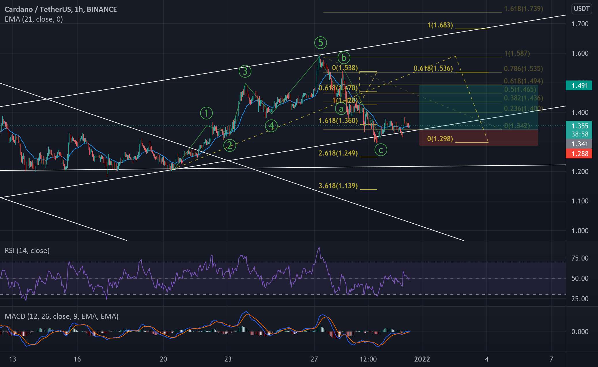This screenshot has height=367, width=598.
Task: Click the 1.618(1.739) fib level label
Action: (524, 9)
